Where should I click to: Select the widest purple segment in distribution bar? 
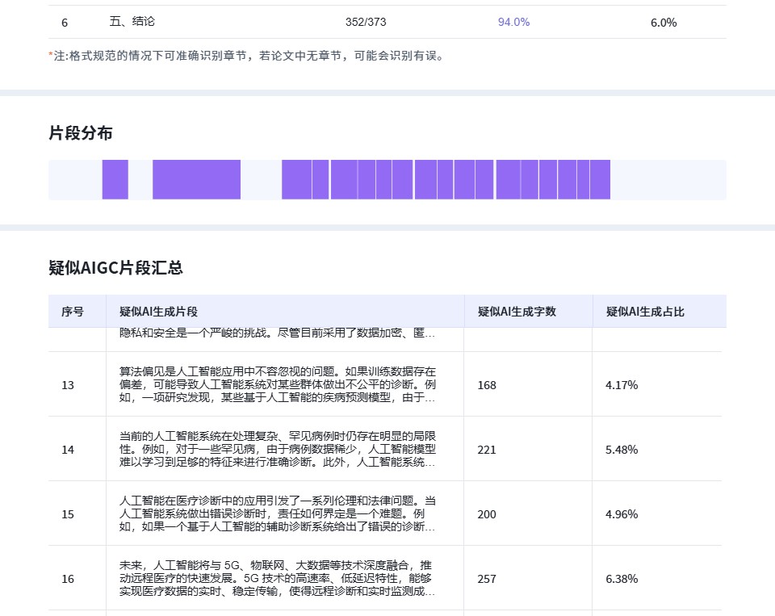click(x=196, y=179)
